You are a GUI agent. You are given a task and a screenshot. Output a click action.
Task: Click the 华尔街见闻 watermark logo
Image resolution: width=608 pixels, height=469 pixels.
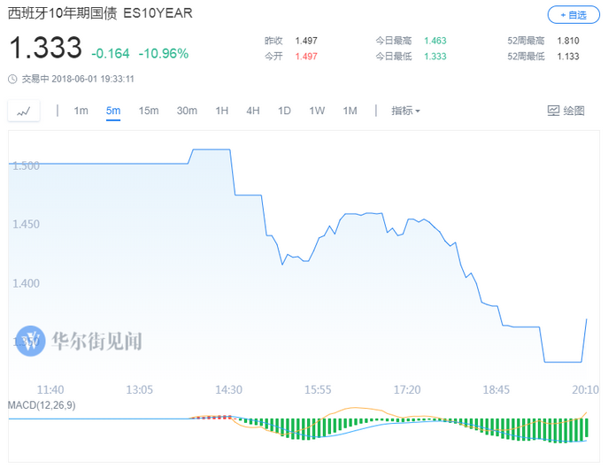30,341
